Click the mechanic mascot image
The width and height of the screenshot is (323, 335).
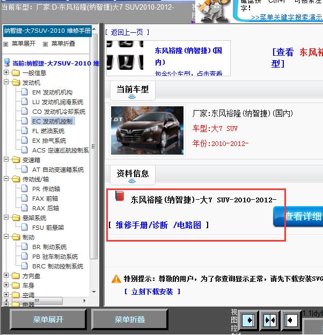(213, 11)
